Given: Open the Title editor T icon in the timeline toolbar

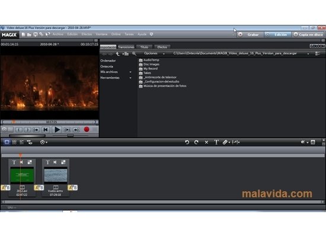Looking at the screenshot, I should [216, 142].
